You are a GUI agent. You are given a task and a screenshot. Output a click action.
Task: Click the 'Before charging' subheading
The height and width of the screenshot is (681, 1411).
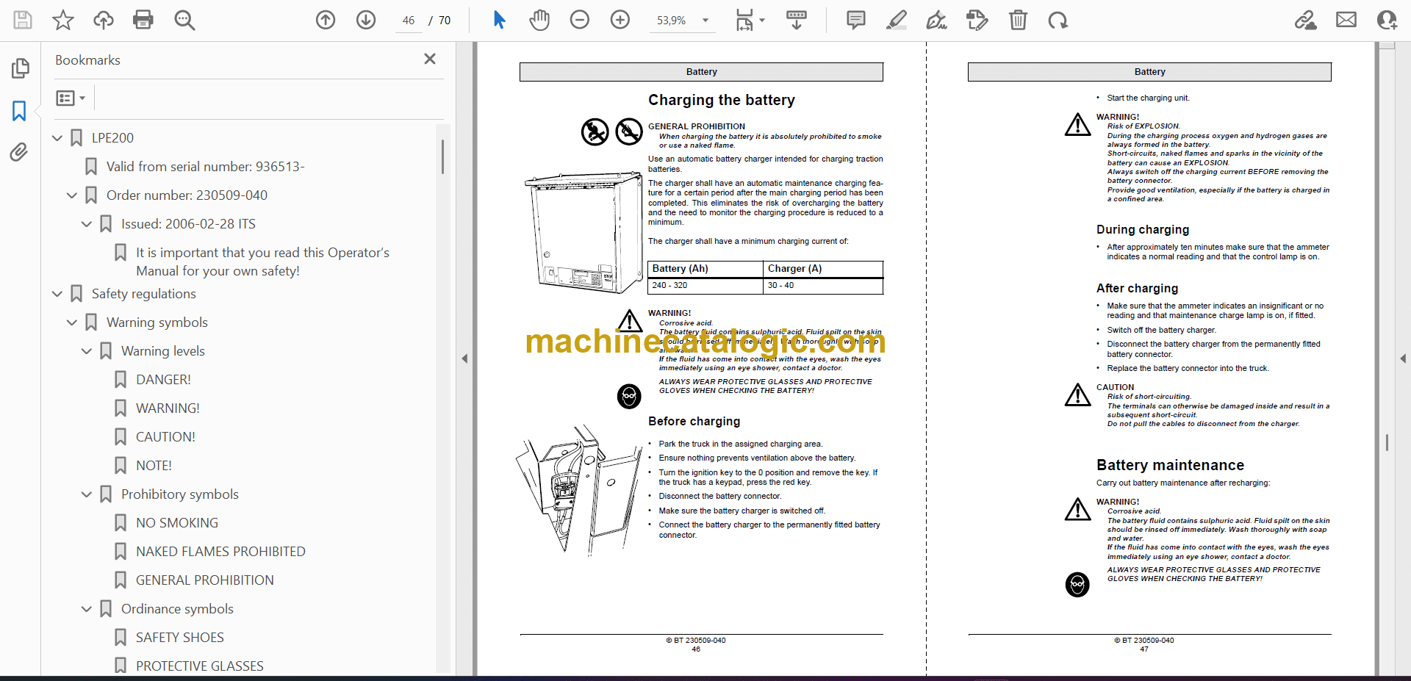point(694,421)
